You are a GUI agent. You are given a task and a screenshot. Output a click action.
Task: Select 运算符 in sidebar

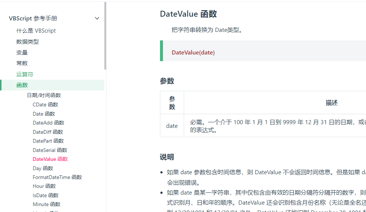coord(25,74)
